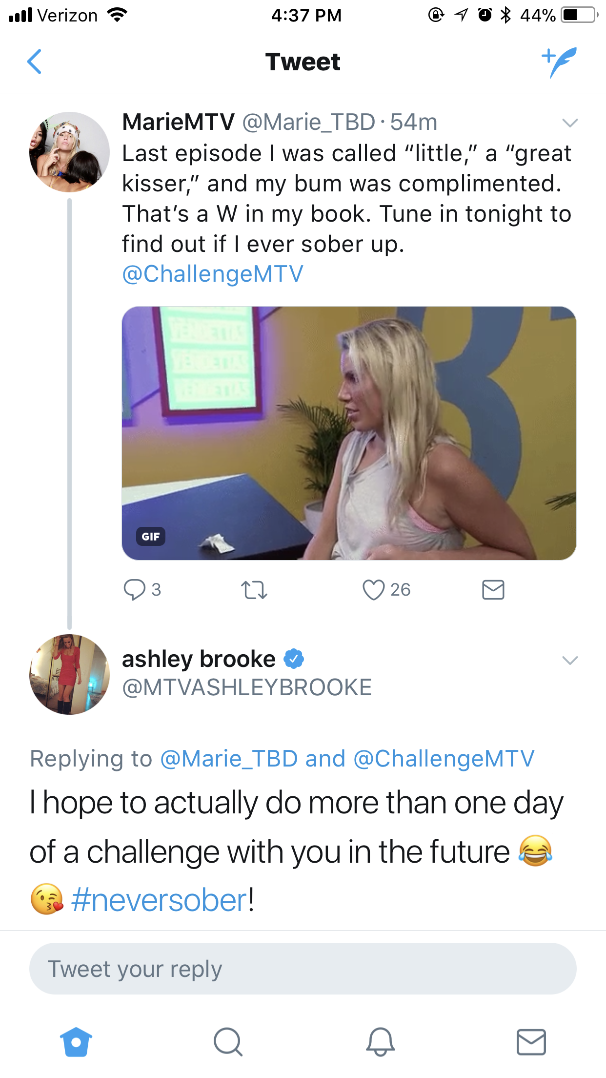Open ashley brooke's profile picture

click(x=69, y=674)
